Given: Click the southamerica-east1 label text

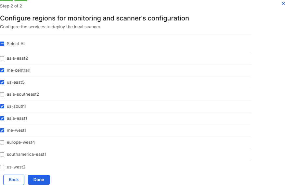Looking at the screenshot, I should coord(27,154).
